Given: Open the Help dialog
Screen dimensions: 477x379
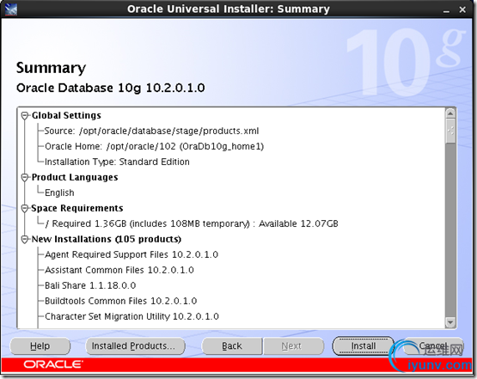Looking at the screenshot, I should point(40,345).
